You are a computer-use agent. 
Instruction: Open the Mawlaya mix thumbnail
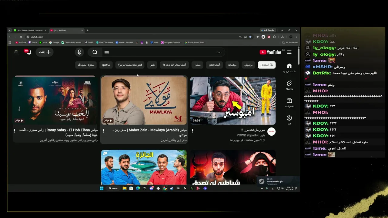point(144,101)
